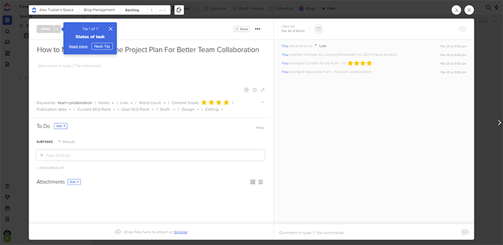Screen dimensions: 503x245
Task: Switch attachments to list view
Action: tap(261, 182)
